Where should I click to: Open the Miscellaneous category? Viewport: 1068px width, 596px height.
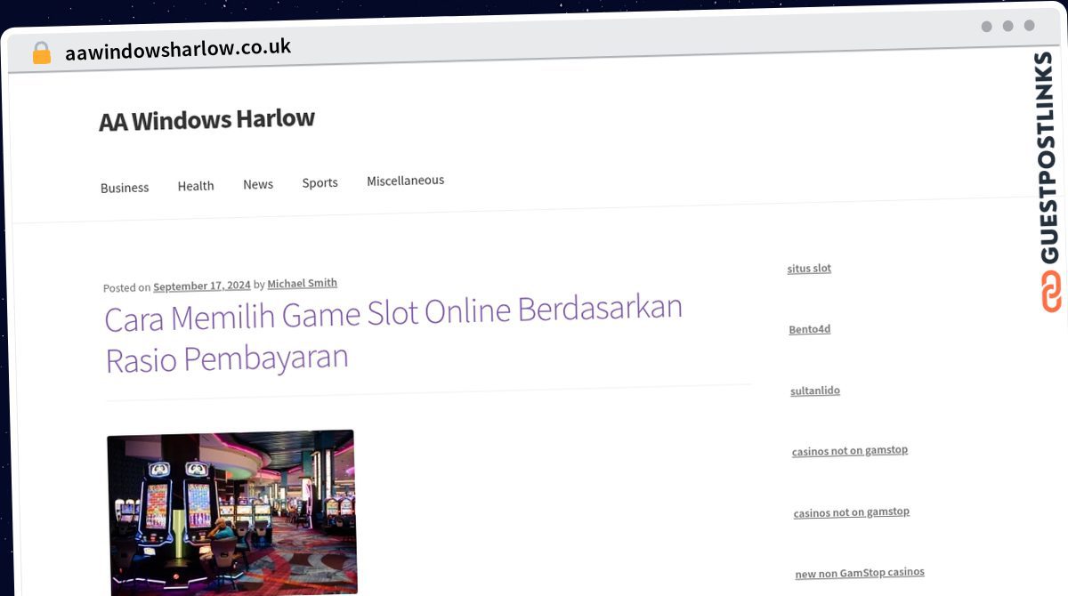pos(405,181)
